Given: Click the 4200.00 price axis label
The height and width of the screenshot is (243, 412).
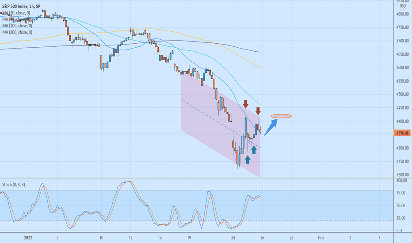Looking at the screenshot, I should 403,175.
